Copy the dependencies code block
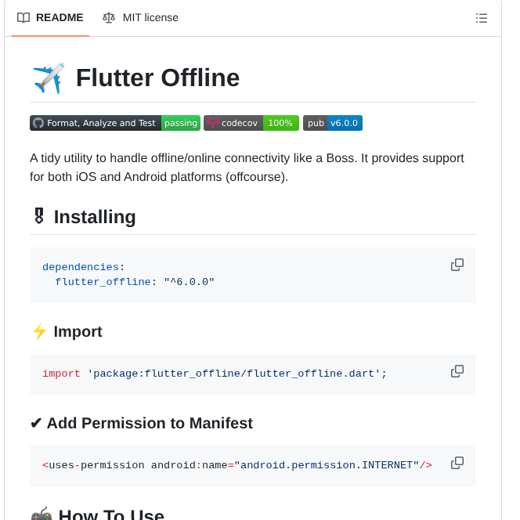The width and height of the screenshot is (520, 520). pyautogui.click(x=457, y=265)
